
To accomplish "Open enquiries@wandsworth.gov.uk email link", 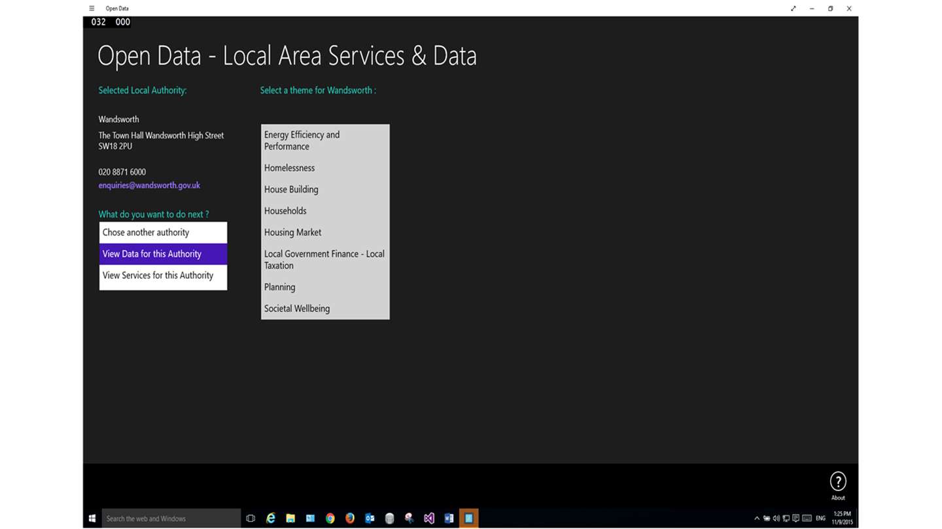I will pos(149,185).
